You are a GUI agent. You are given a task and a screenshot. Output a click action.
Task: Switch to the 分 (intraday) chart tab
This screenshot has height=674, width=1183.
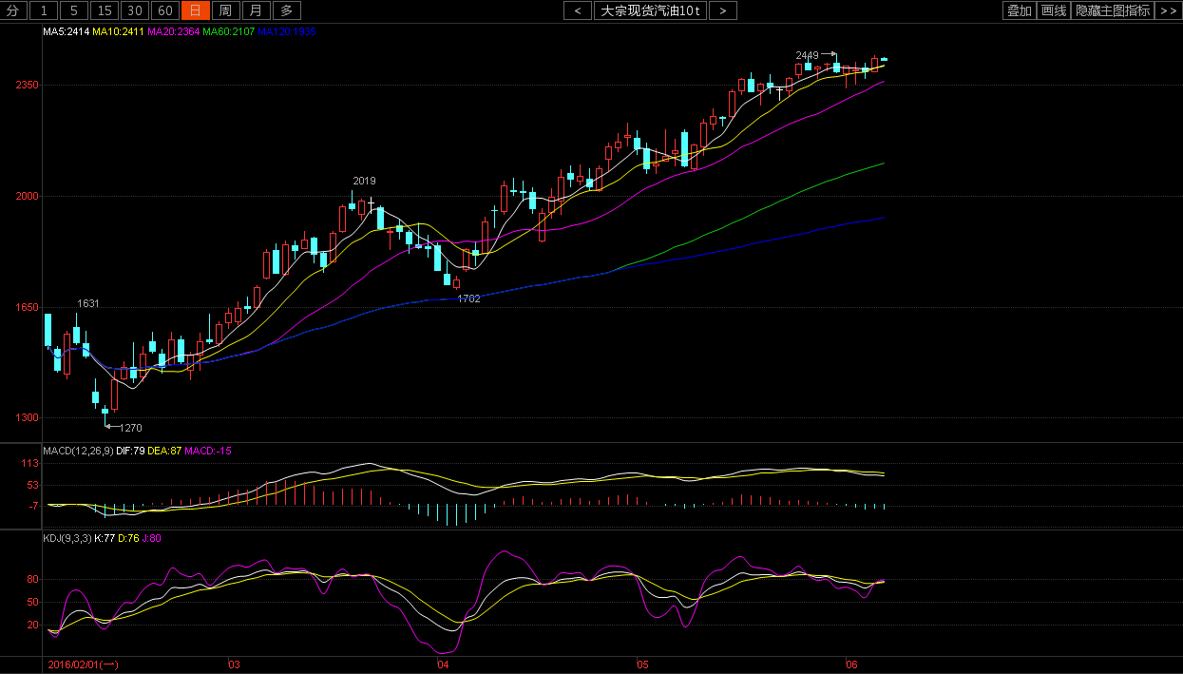(13, 10)
